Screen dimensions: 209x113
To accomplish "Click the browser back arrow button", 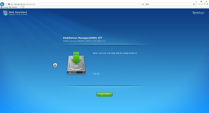I will pos(2,4).
